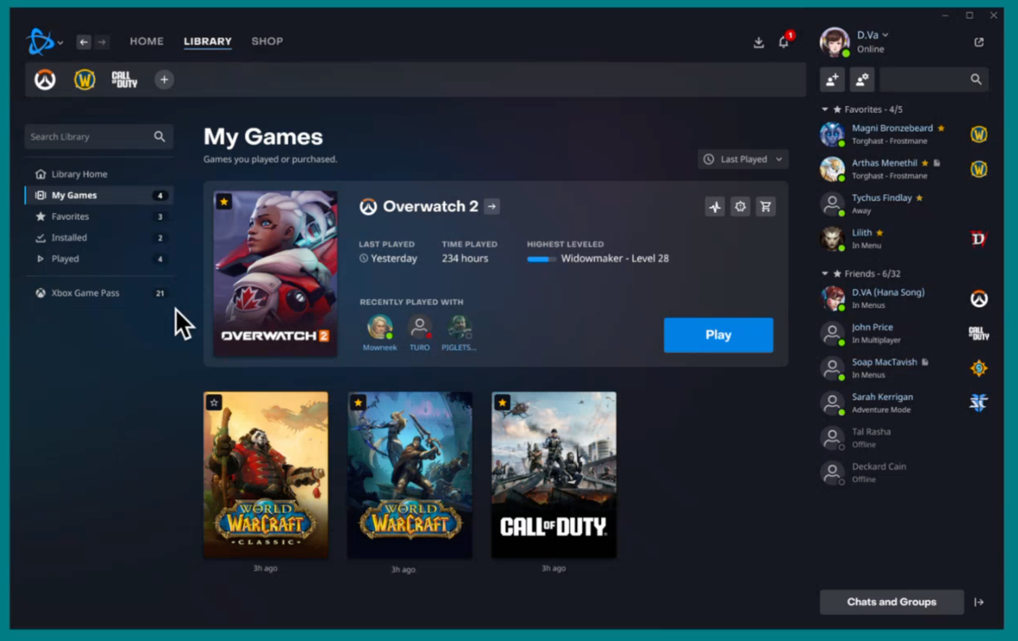
Task: Open PIGLETS recently played avatar
Action: [459, 328]
